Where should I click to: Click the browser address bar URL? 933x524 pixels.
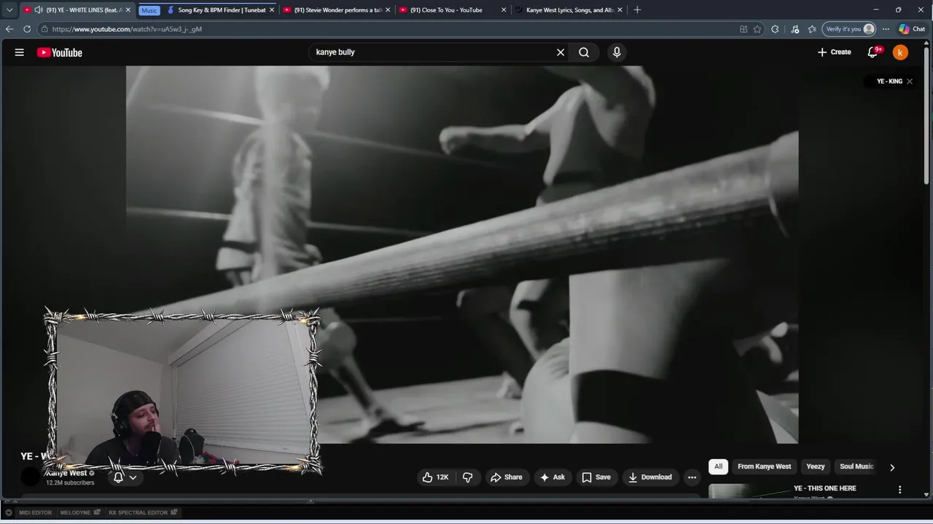pyautogui.click(x=127, y=29)
